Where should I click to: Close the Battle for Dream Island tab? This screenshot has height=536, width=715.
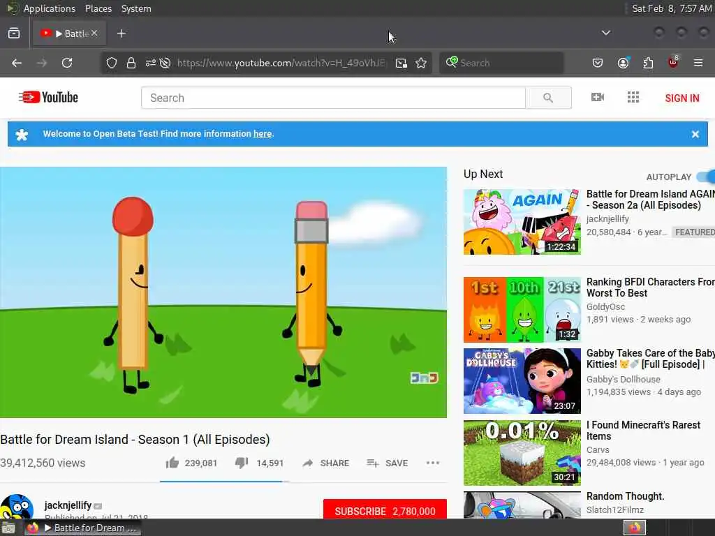[94, 33]
